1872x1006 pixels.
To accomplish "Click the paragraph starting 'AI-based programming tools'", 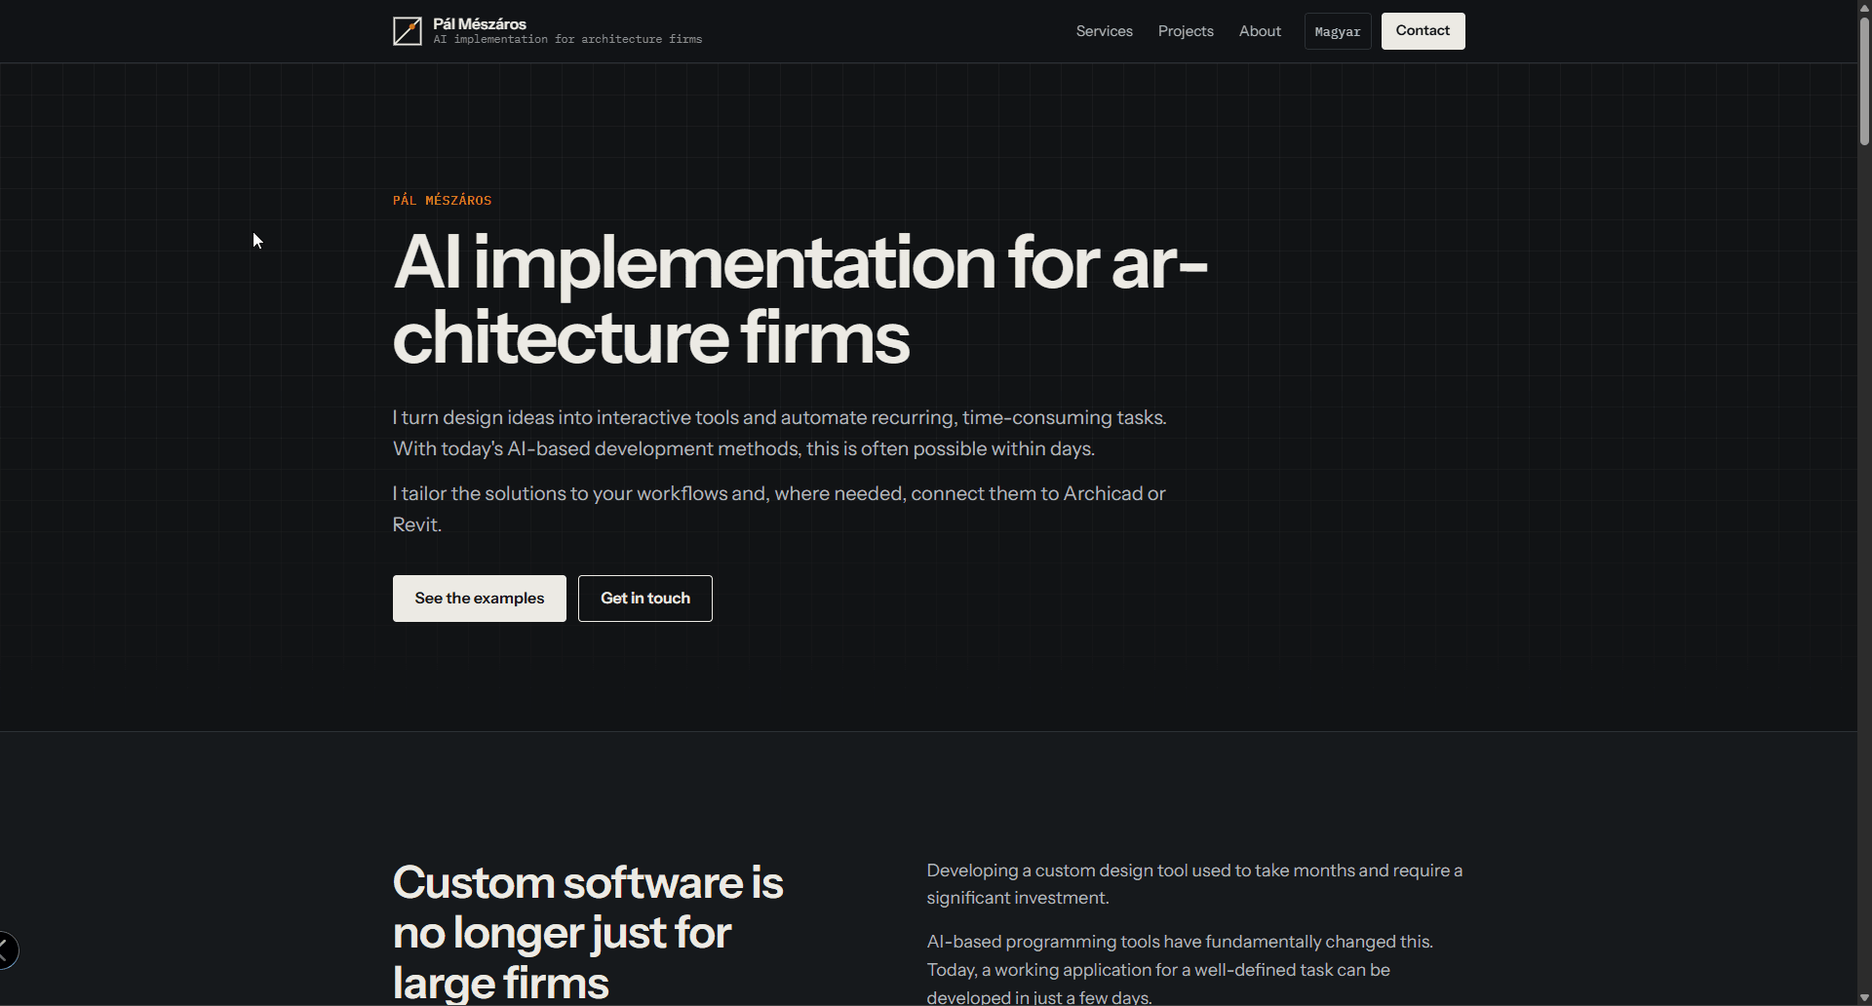I will pyautogui.click(x=1180, y=970).
